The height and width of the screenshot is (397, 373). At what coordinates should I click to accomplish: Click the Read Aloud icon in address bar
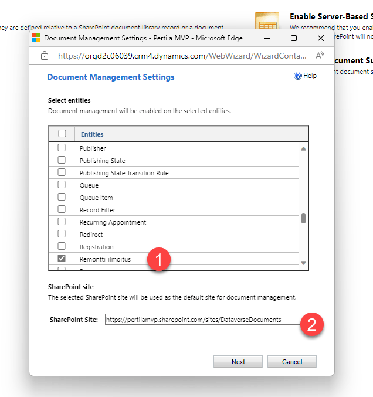pos(320,56)
